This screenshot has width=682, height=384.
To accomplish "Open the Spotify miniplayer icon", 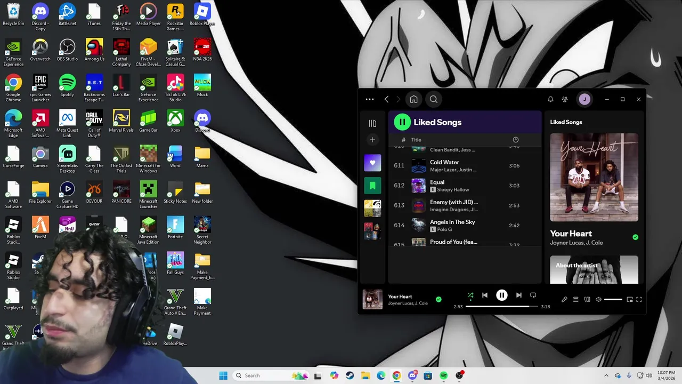I will [629, 300].
